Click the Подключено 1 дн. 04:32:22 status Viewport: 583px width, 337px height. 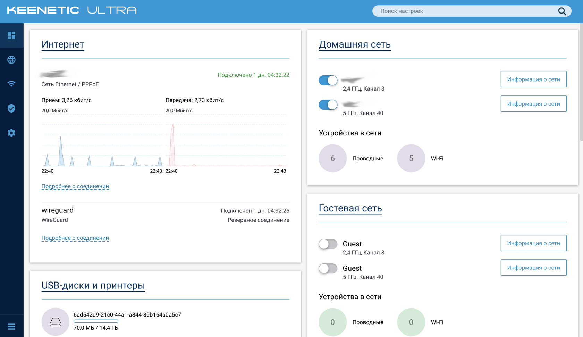253,75
